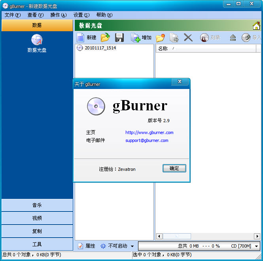This screenshot has width=263, height=261.
Task: Minimize the gBurner main window
Action: pyautogui.click(x=229, y=4)
